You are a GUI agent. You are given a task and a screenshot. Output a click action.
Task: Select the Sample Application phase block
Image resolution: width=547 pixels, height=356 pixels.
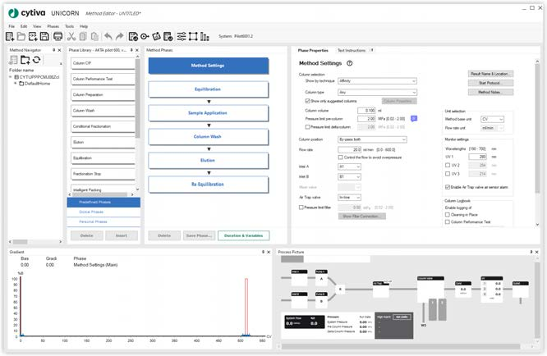(x=209, y=113)
